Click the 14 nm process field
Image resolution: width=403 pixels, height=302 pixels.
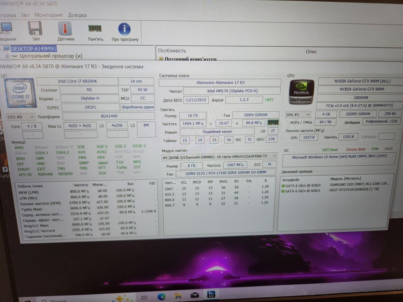pyautogui.click(x=136, y=81)
